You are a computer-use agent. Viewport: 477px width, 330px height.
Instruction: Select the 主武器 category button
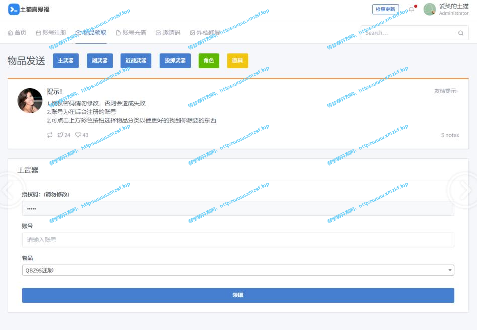66,61
